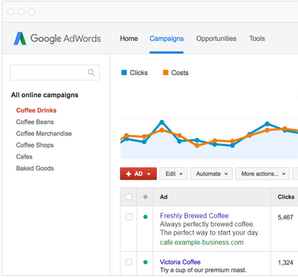Tick the checkbox for Victoria Coffee ad
This screenshot has width=298, height=278.
click(x=129, y=262)
